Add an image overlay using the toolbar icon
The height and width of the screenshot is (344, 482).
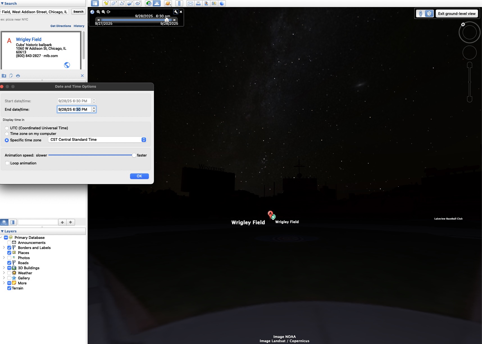point(130,3)
